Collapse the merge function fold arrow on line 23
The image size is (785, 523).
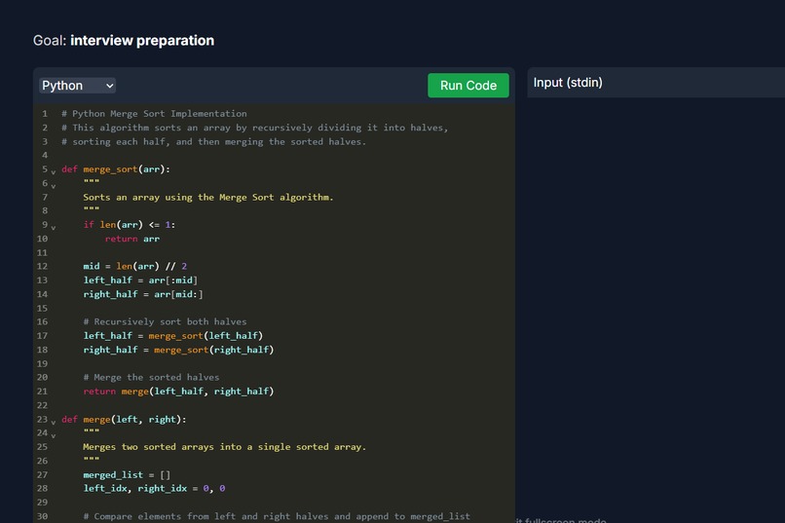pyautogui.click(x=53, y=422)
